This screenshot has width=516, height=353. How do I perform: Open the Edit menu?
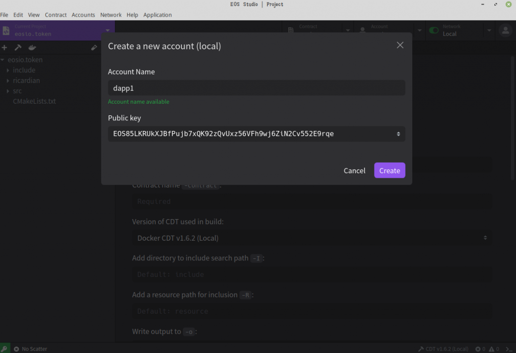[x=18, y=15]
